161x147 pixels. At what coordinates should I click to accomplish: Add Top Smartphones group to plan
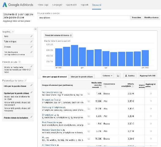tap(151, 93)
